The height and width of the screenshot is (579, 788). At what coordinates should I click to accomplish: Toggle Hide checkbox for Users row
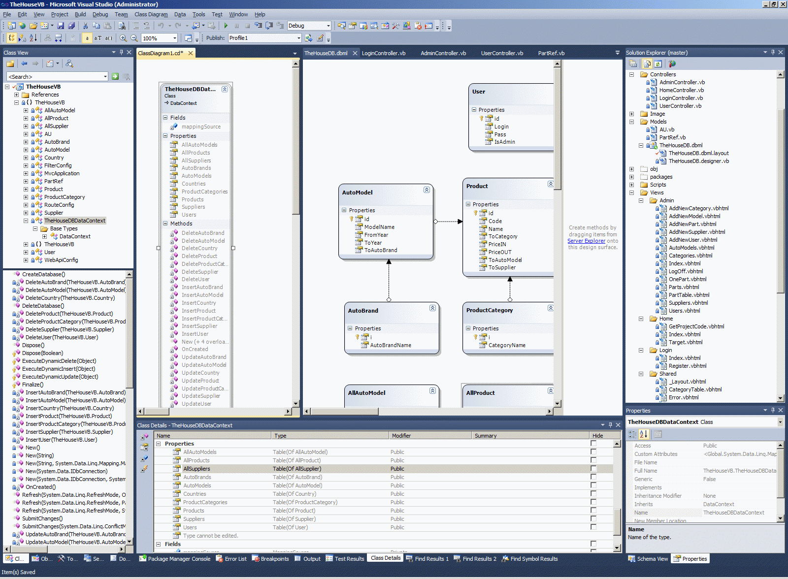pyautogui.click(x=593, y=527)
